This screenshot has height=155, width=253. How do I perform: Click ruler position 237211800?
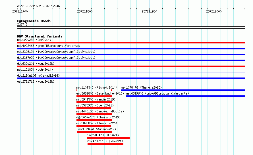pyautogui.click(x=85, y=11)
